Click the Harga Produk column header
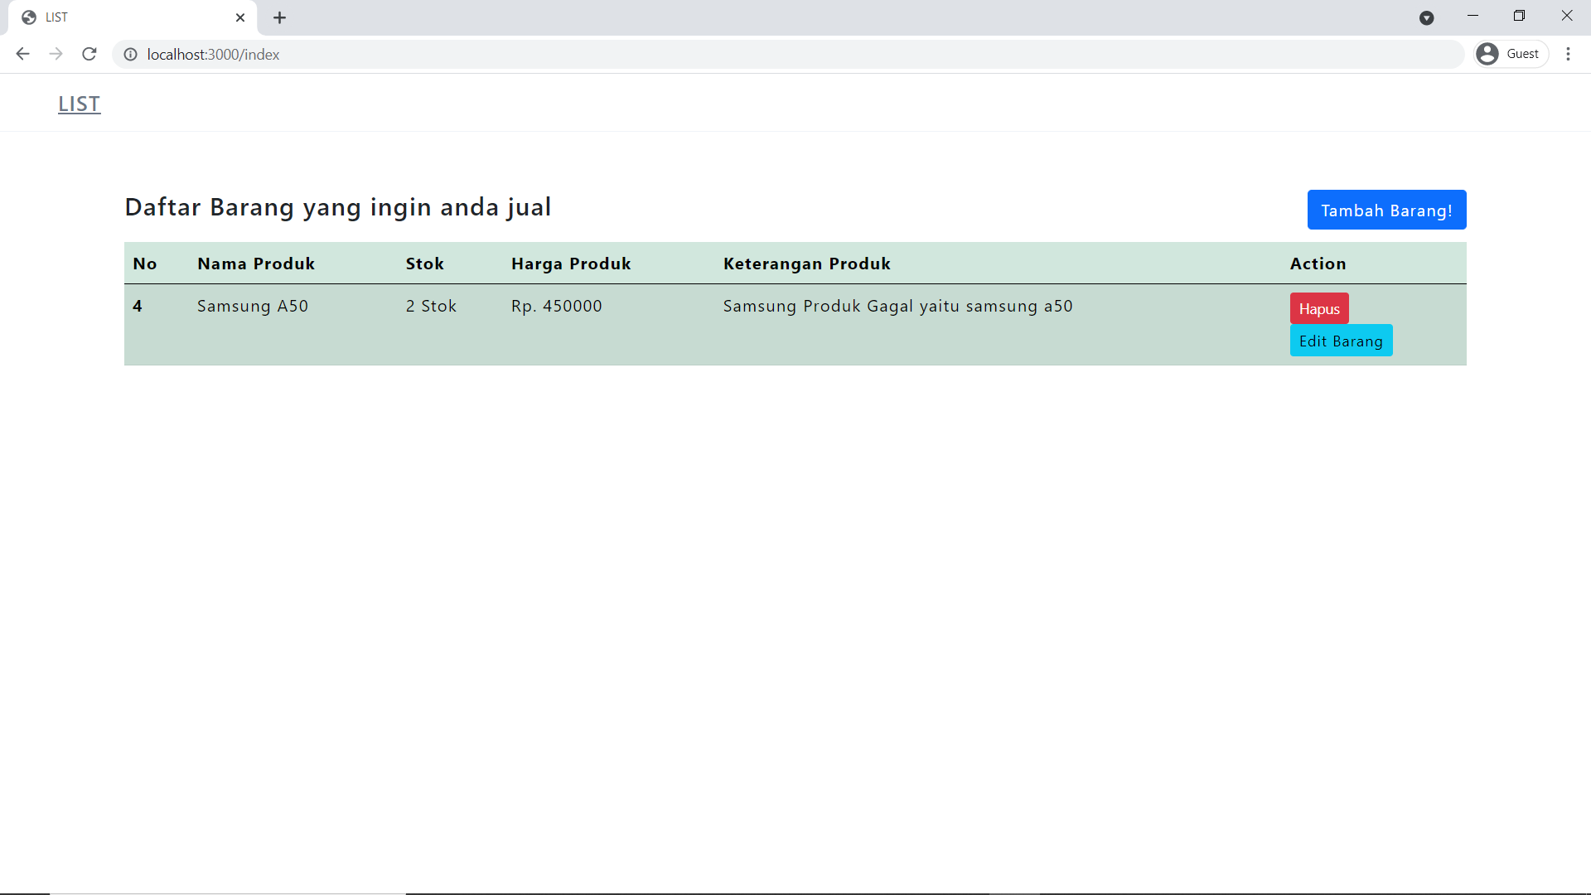This screenshot has width=1591, height=895. [x=571, y=264]
